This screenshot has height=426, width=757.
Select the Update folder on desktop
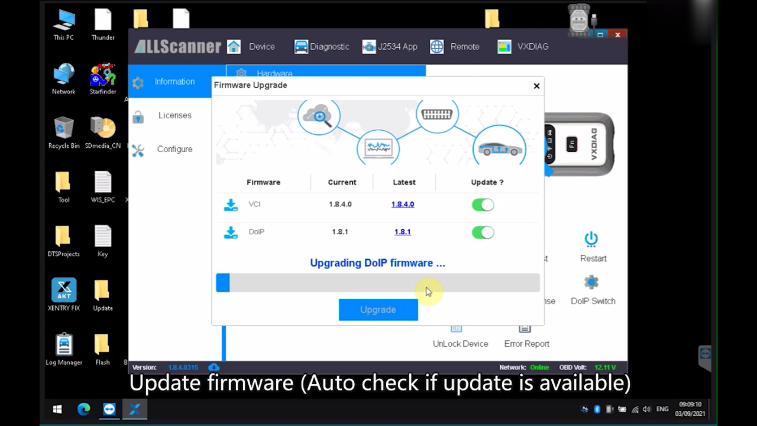point(103,295)
